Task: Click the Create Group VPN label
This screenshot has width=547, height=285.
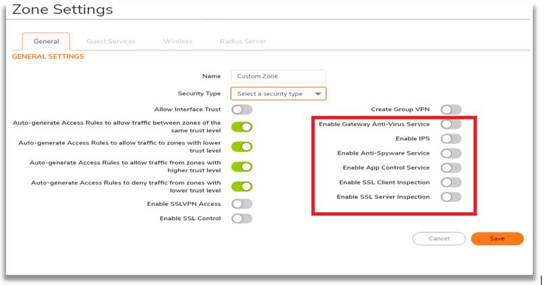Action: (400, 109)
